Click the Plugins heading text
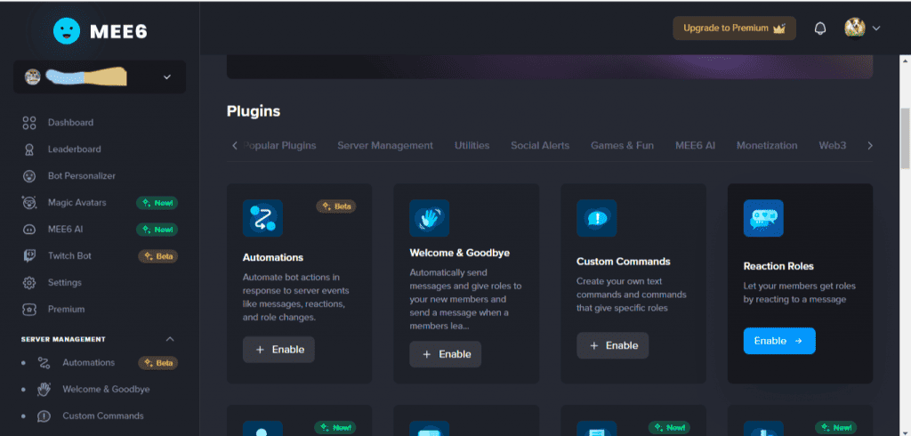 (254, 111)
